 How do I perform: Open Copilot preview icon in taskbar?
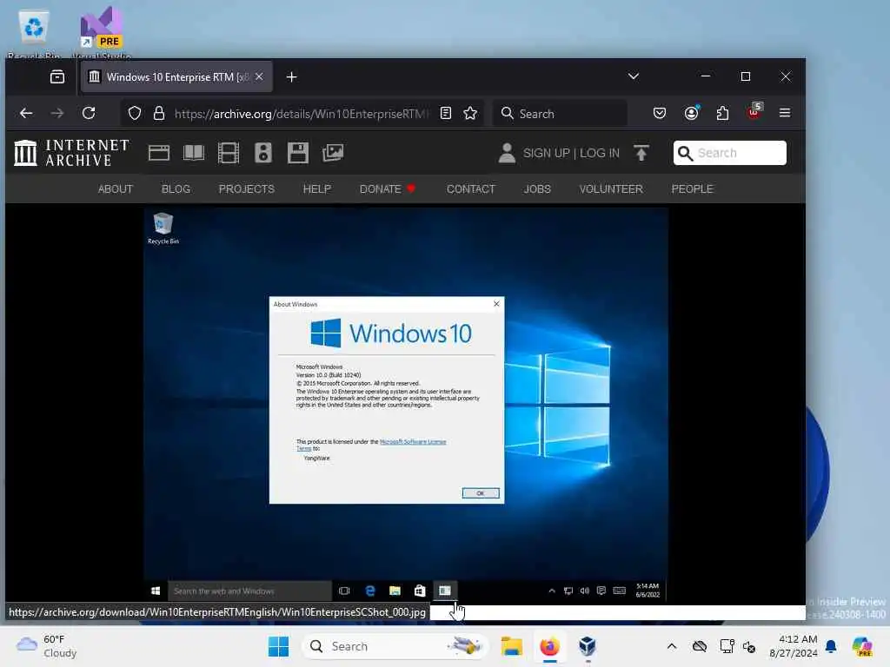[x=862, y=646]
